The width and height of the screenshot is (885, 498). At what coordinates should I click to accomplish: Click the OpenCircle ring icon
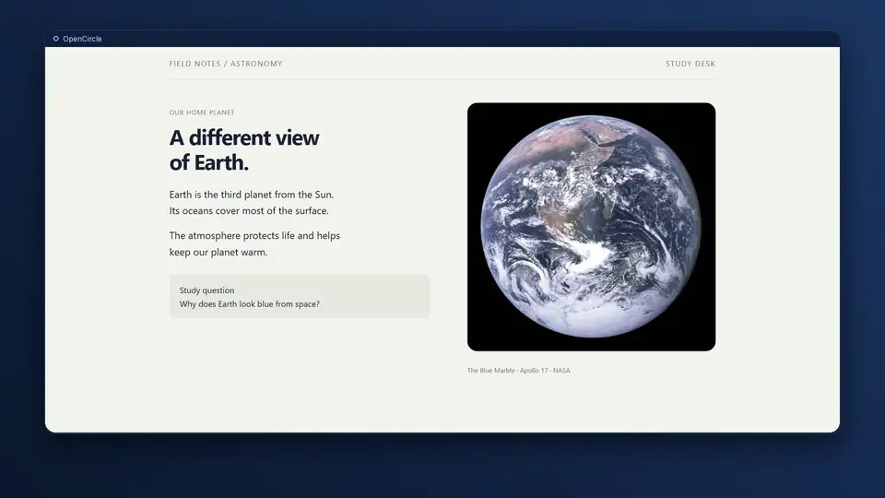click(x=56, y=39)
